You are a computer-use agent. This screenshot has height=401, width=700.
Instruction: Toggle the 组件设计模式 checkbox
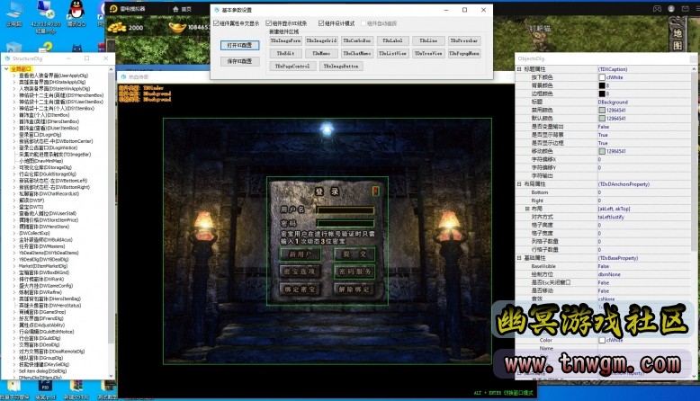(x=321, y=23)
